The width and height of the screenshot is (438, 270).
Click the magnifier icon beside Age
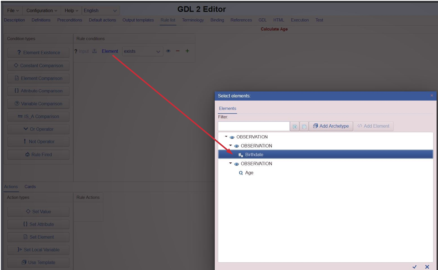pyautogui.click(x=241, y=173)
